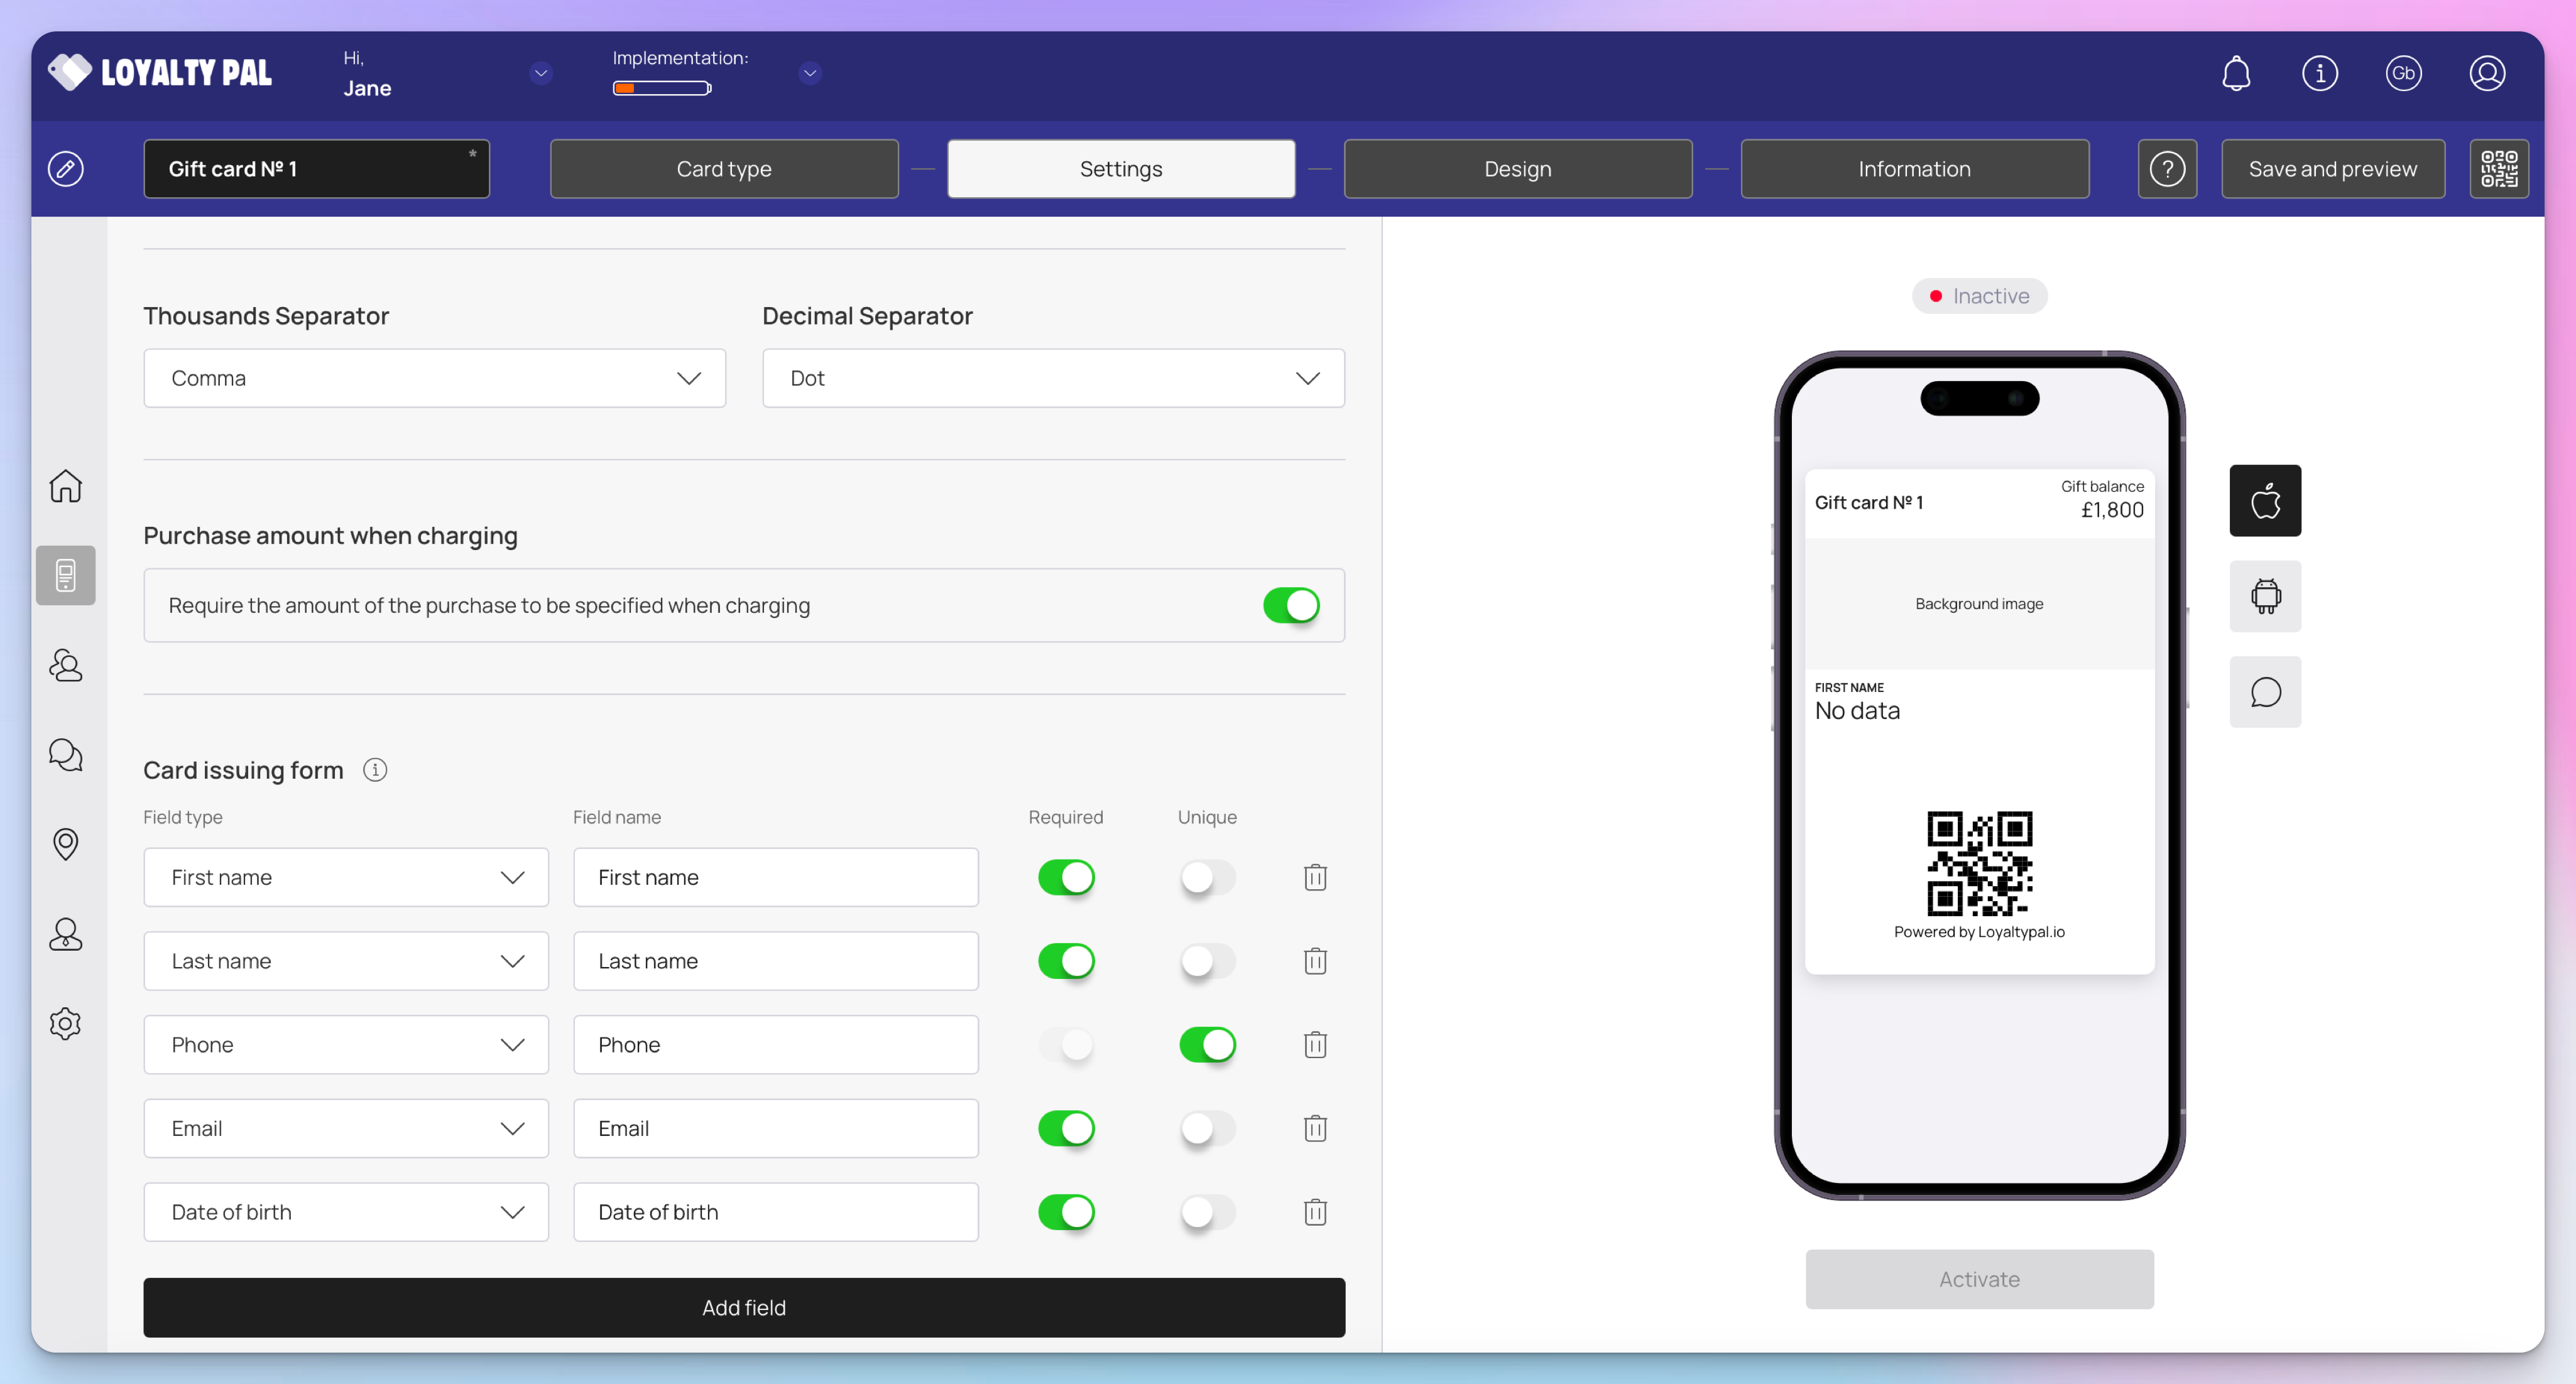Switch to the Card type tab
This screenshot has height=1384, width=2576.
coord(724,169)
